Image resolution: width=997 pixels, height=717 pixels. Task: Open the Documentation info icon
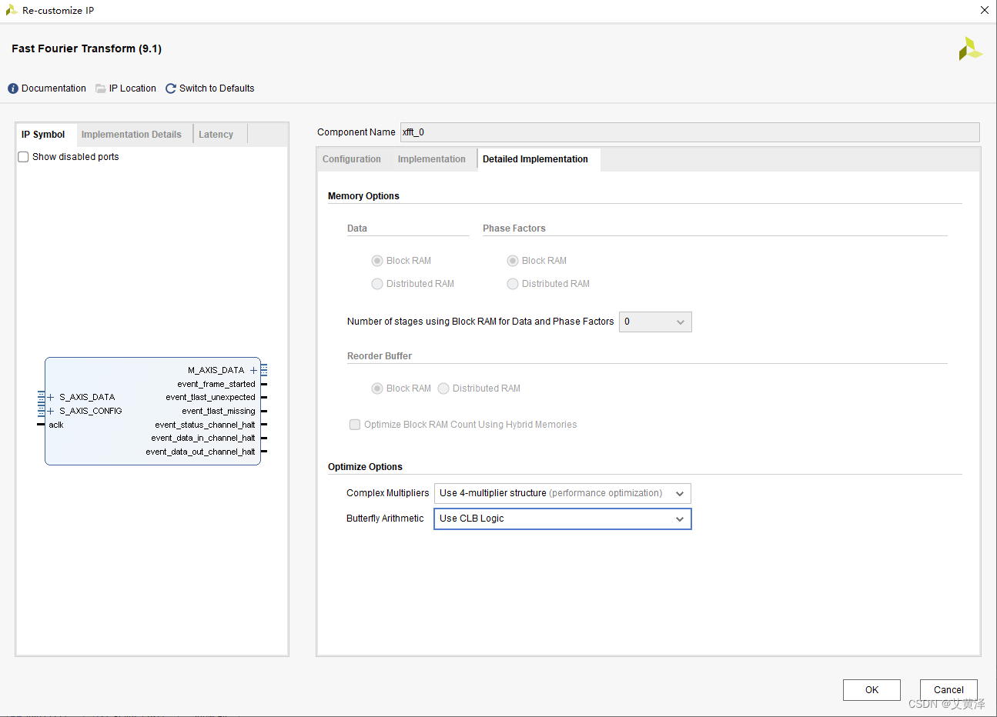tap(13, 88)
